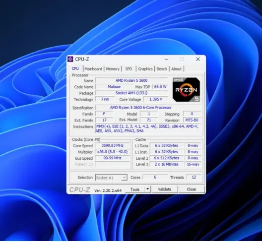
Task: Click the Technology value 7 nm
Action: point(105,99)
